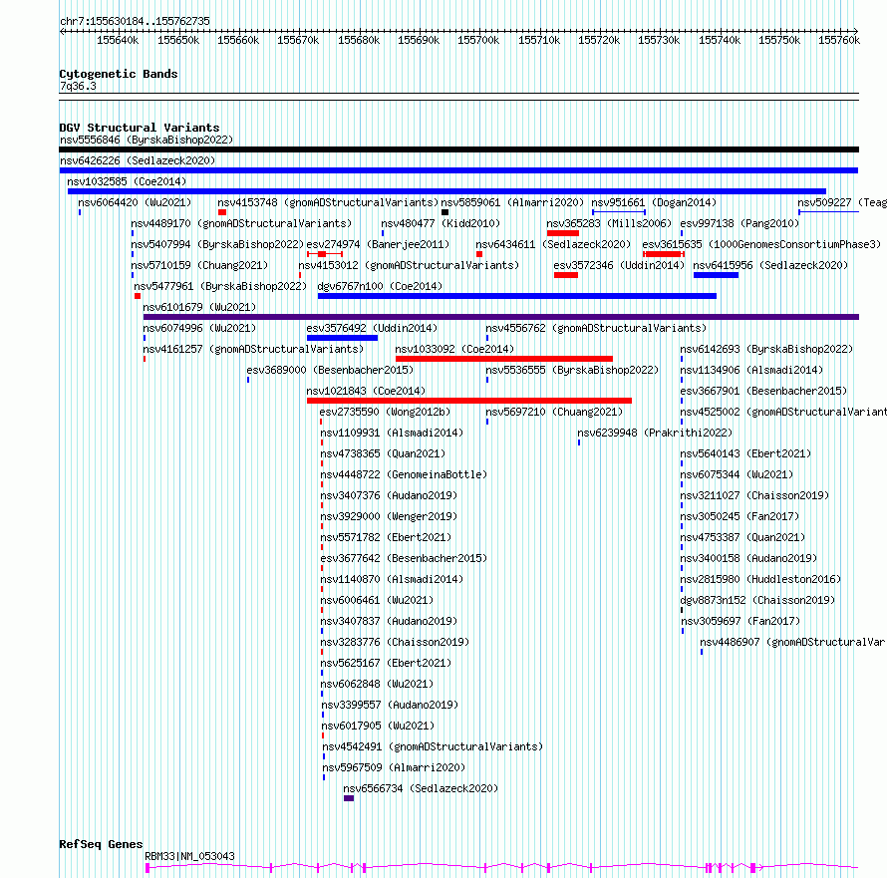
Task: Click nsv5536555 (ByrskaBishop2022) label
Action: (x=572, y=370)
